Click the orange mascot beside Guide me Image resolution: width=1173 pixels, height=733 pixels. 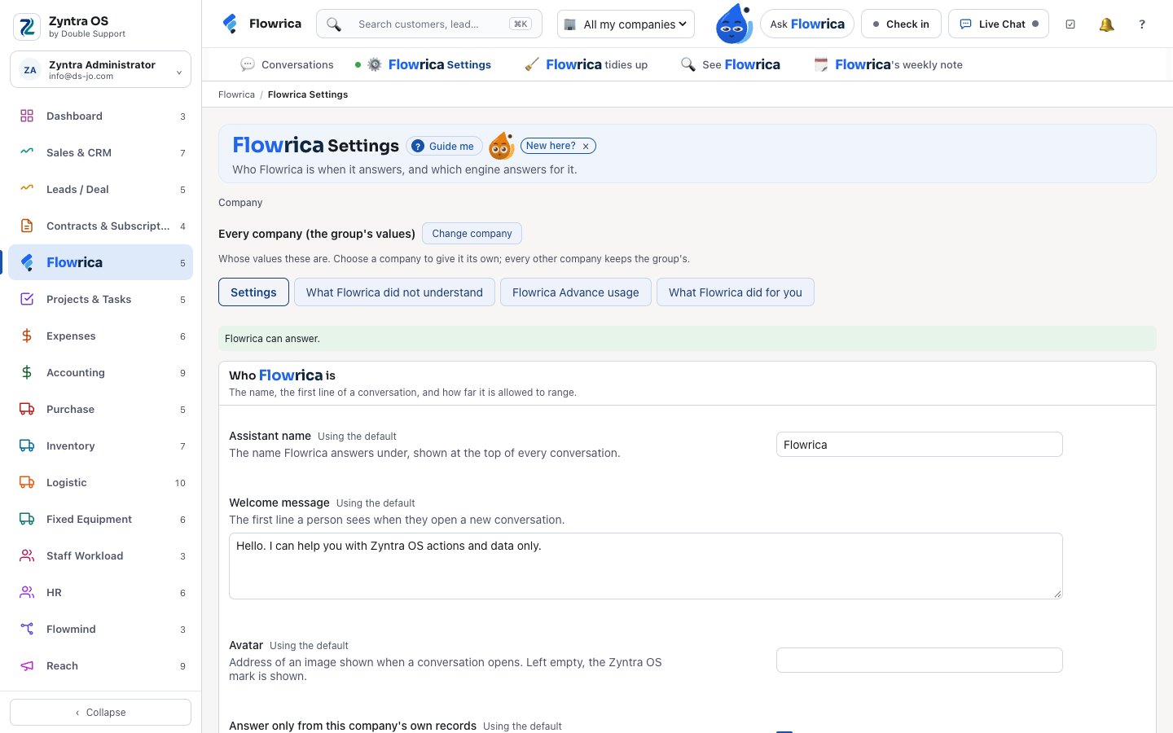point(501,146)
